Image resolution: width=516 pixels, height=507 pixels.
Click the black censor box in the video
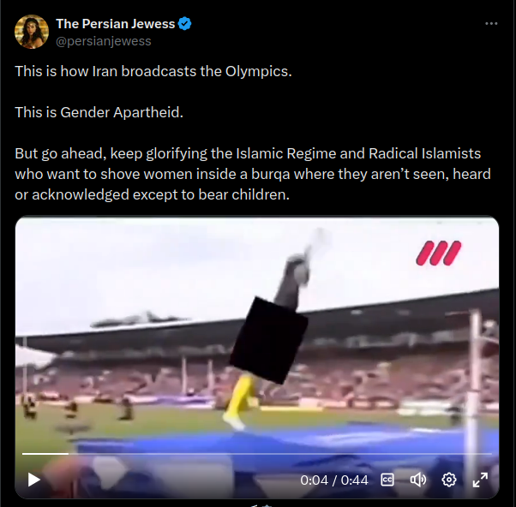click(269, 340)
